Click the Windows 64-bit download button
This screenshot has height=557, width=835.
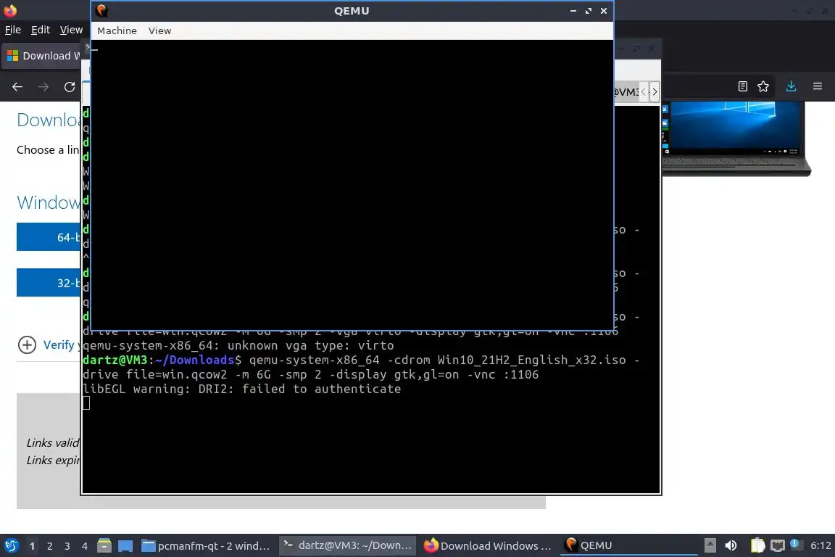pos(49,237)
